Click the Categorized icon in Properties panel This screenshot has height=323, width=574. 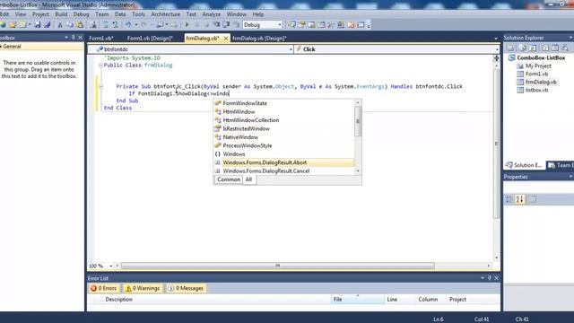pyautogui.click(x=509, y=199)
